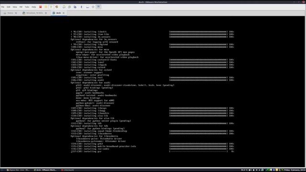This screenshot has height=172, width=306.
Task: Click the date and time clock
Action: click(x=295, y=170)
